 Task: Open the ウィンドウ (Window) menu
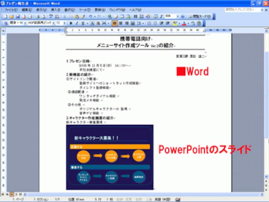click(117, 10)
